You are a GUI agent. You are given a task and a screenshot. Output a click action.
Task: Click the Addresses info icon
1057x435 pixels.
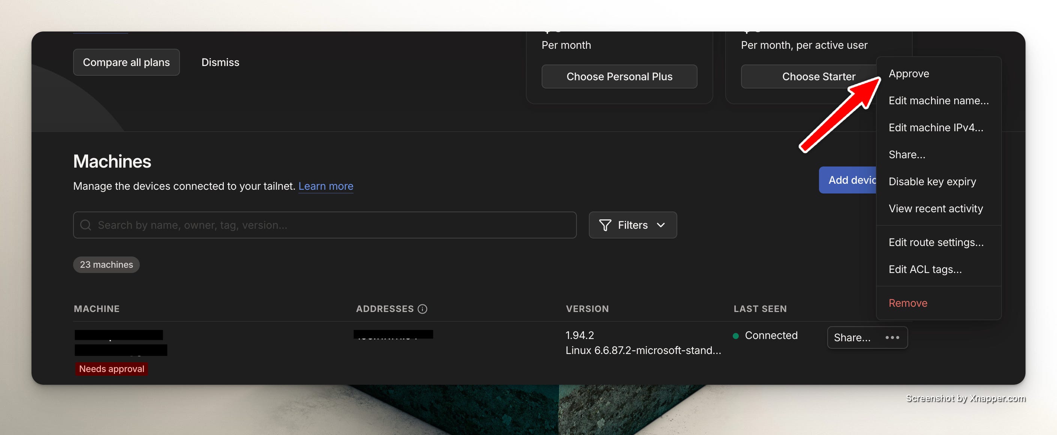point(422,309)
